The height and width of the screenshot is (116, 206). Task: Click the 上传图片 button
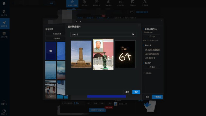point(151,67)
